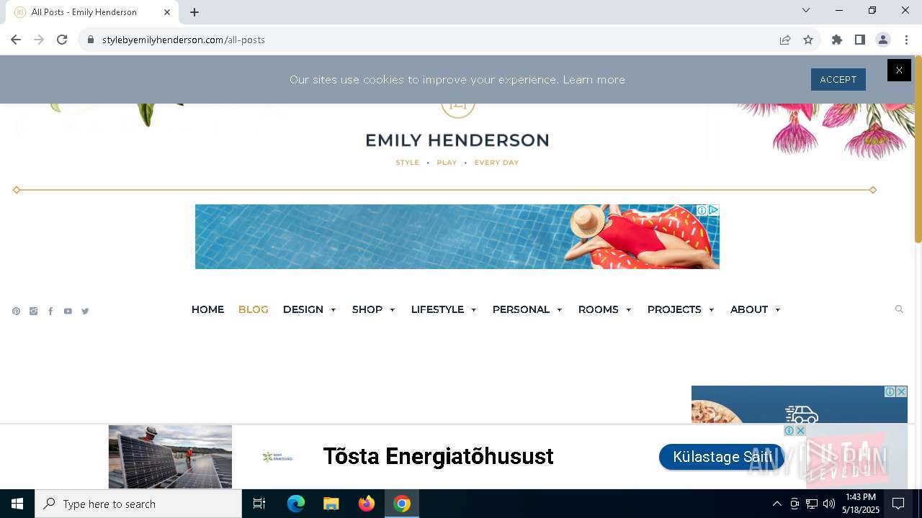Open the Learn more cookie link
922x518 pixels.
point(594,80)
